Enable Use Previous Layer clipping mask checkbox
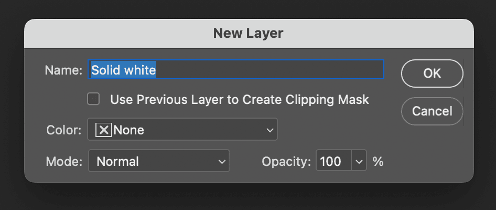Screen dimensions: 496x210 click(x=93, y=99)
